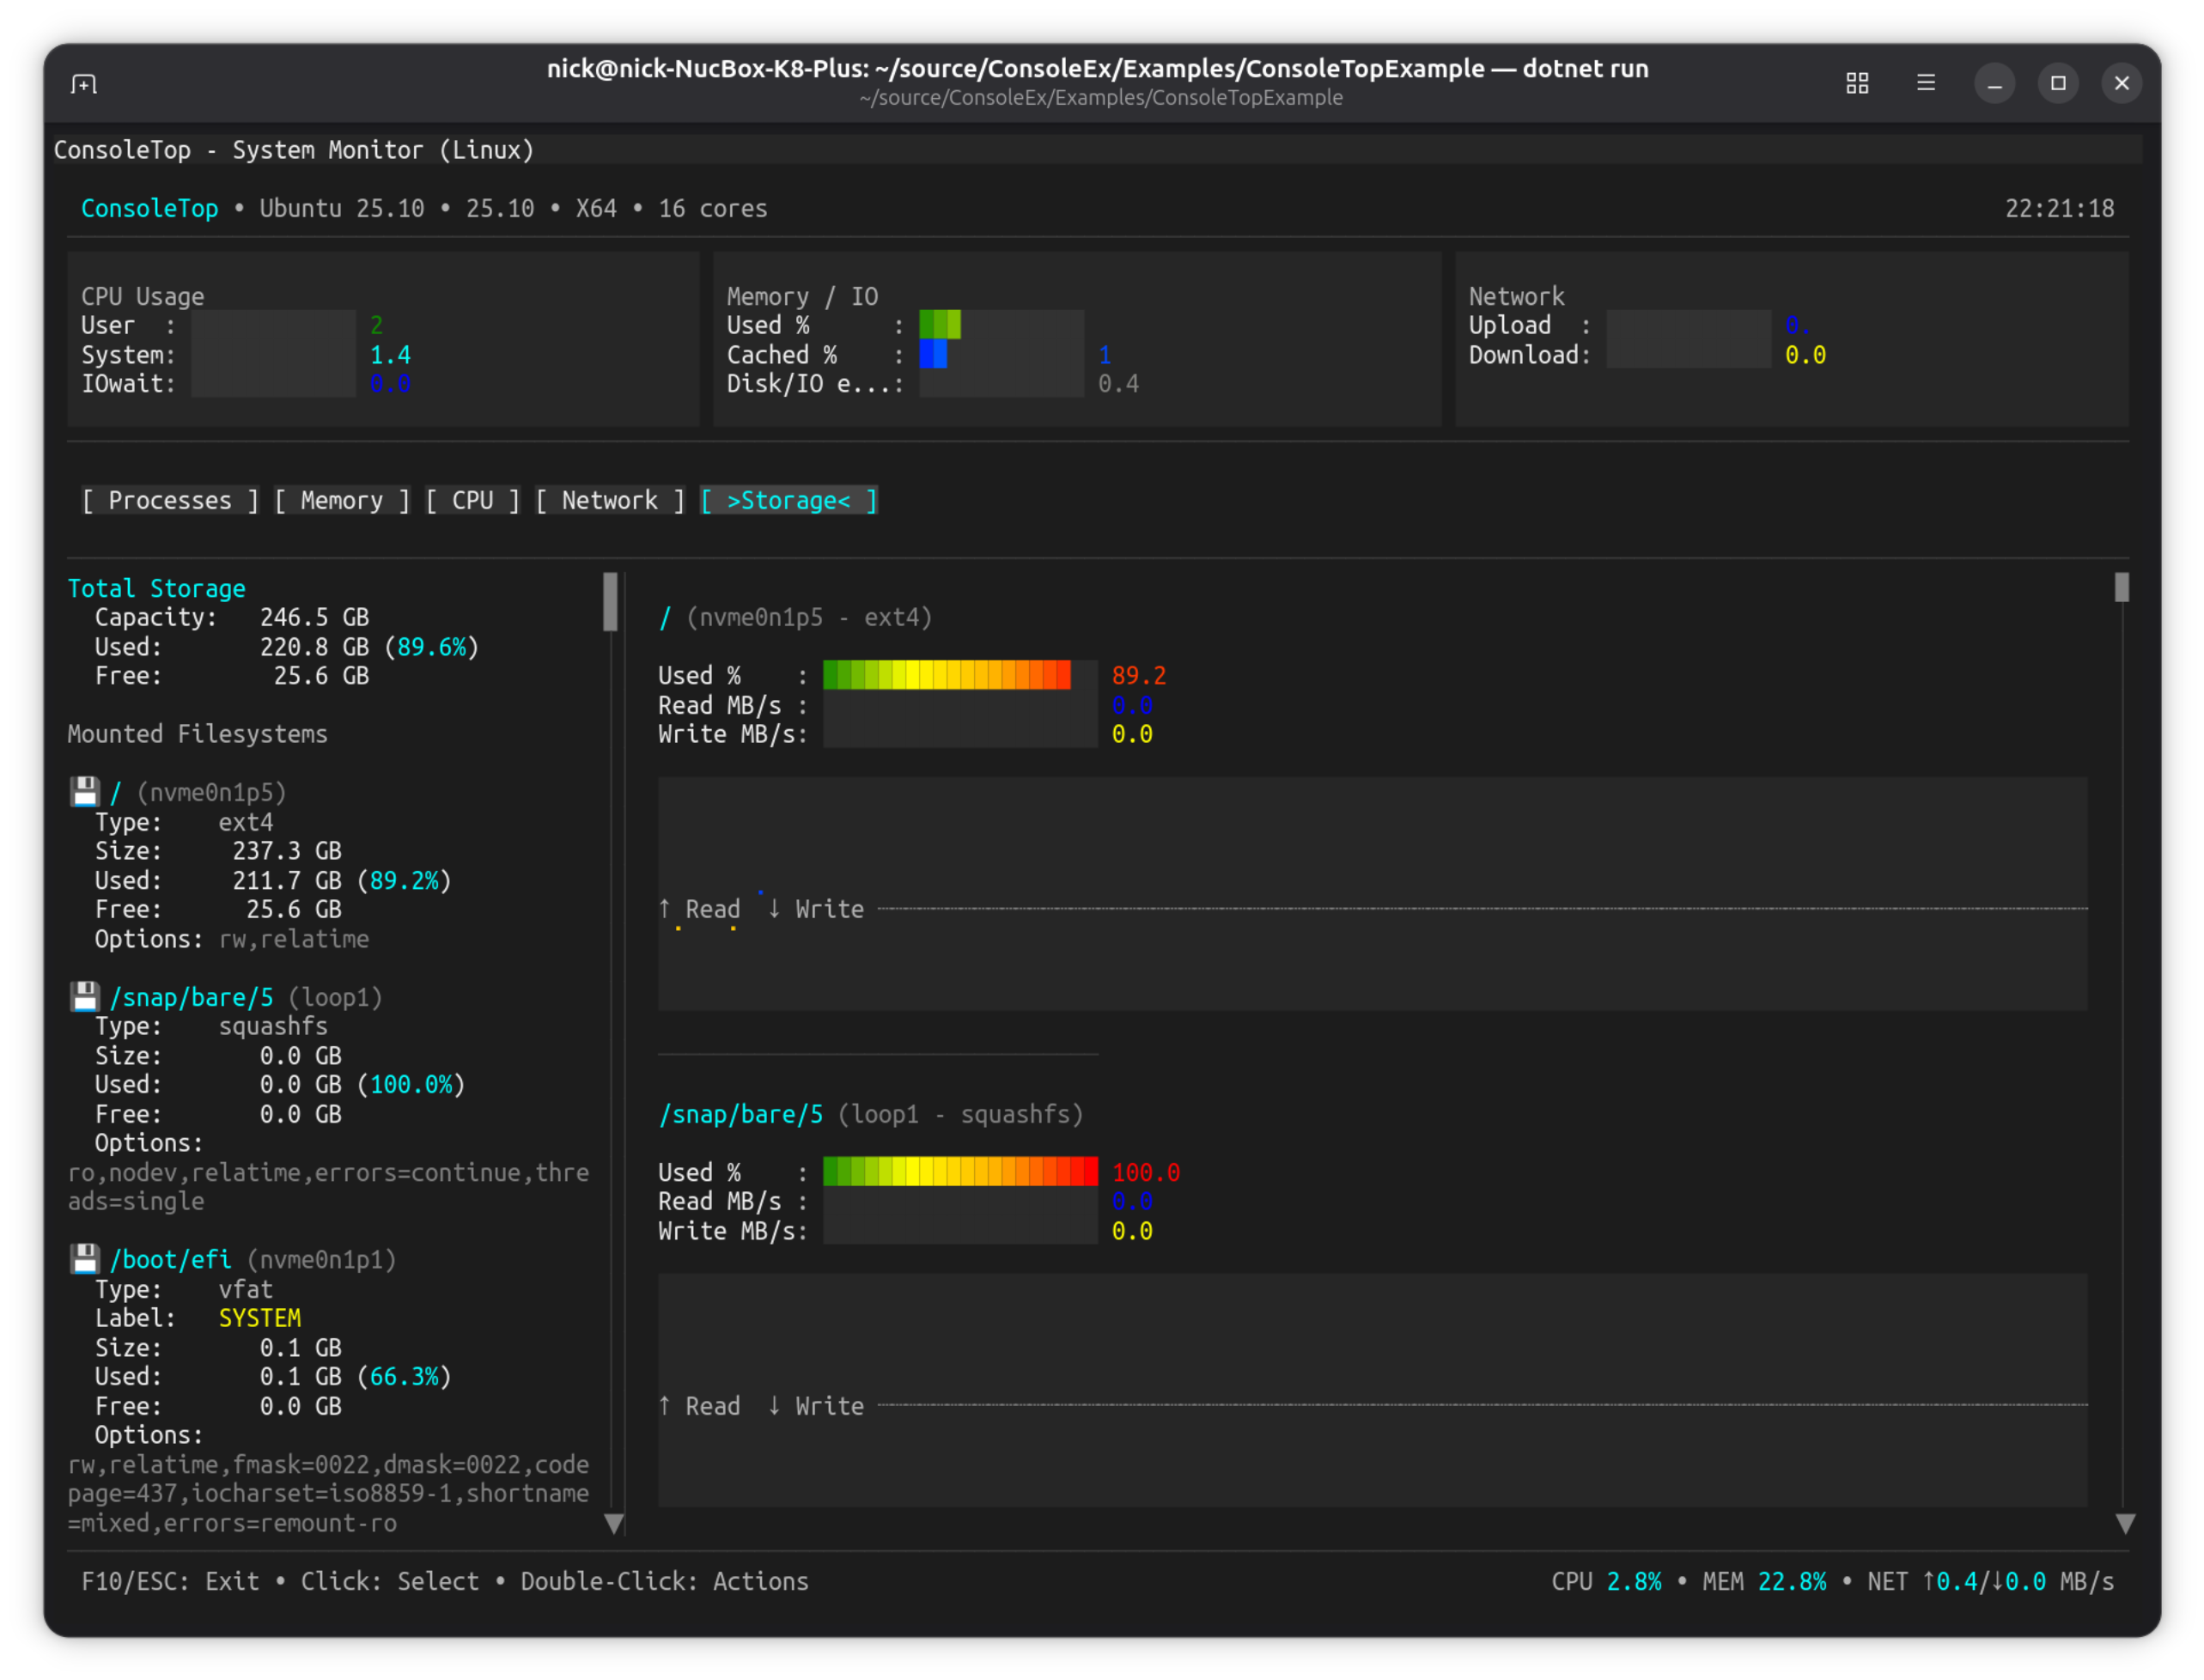Switch to the Memory tab
This screenshot has width=2204, height=1680.
pyautogui.click(x=341, y=500)
